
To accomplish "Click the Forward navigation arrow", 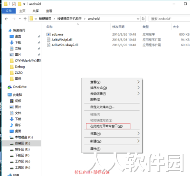I will click(14, 19).
